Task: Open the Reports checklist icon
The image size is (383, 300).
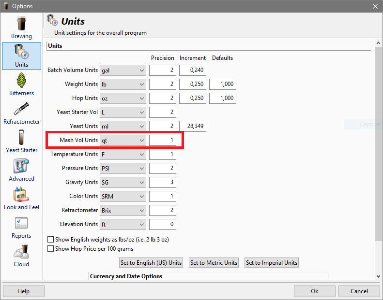Action: pos(21,223)
